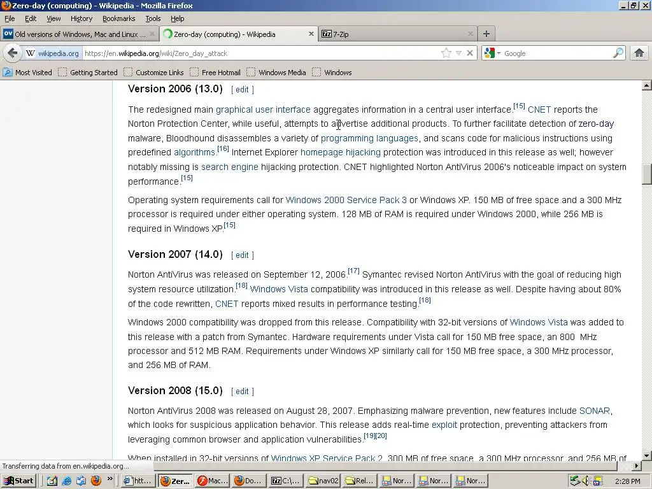Open the View menu
The width and height of the screenshot is (652, 489).
click(x=53, y=18)
